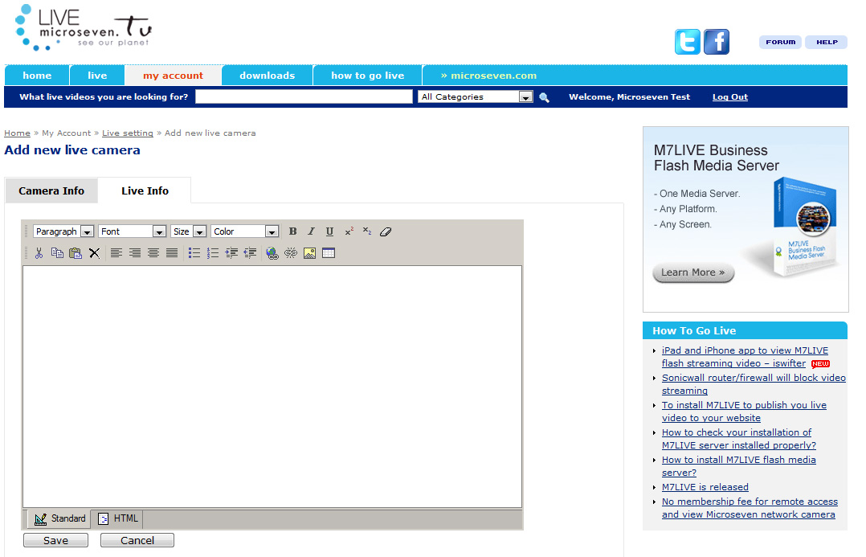Image resolution: width=866 pixels, height=557 pixels.
Task: Insert a bulleted list
Action: tap(194, 253)
